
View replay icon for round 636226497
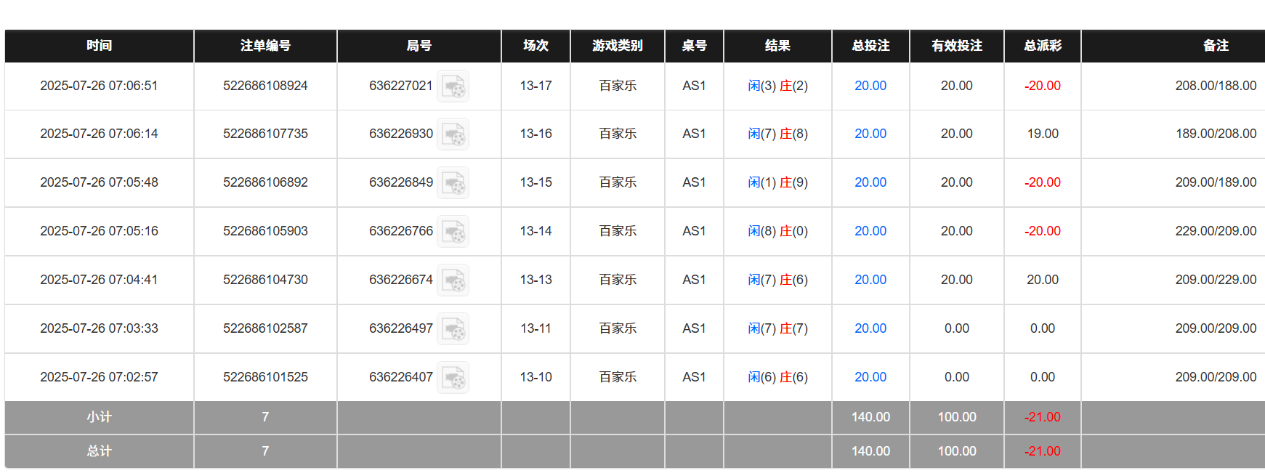453,329
